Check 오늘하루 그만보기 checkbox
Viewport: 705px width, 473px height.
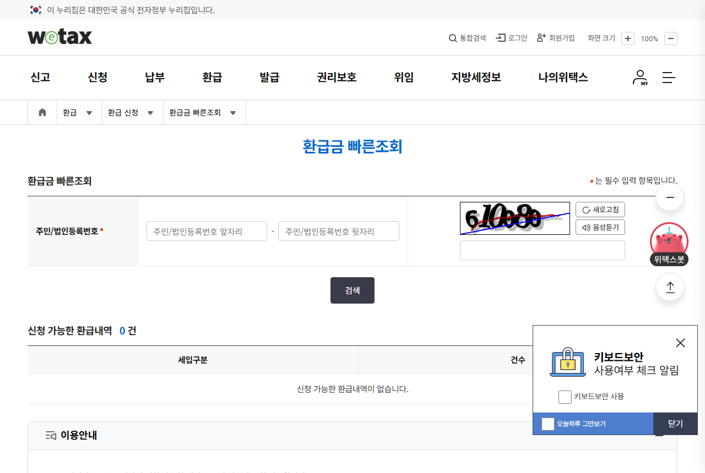548,424
